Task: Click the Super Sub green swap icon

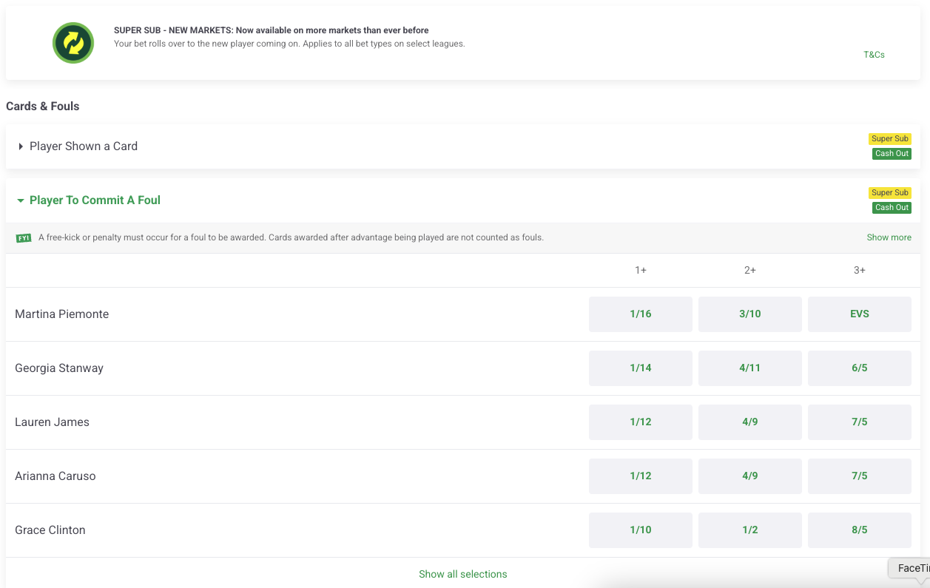Action: pyautogui.click(x=73, y=43)
